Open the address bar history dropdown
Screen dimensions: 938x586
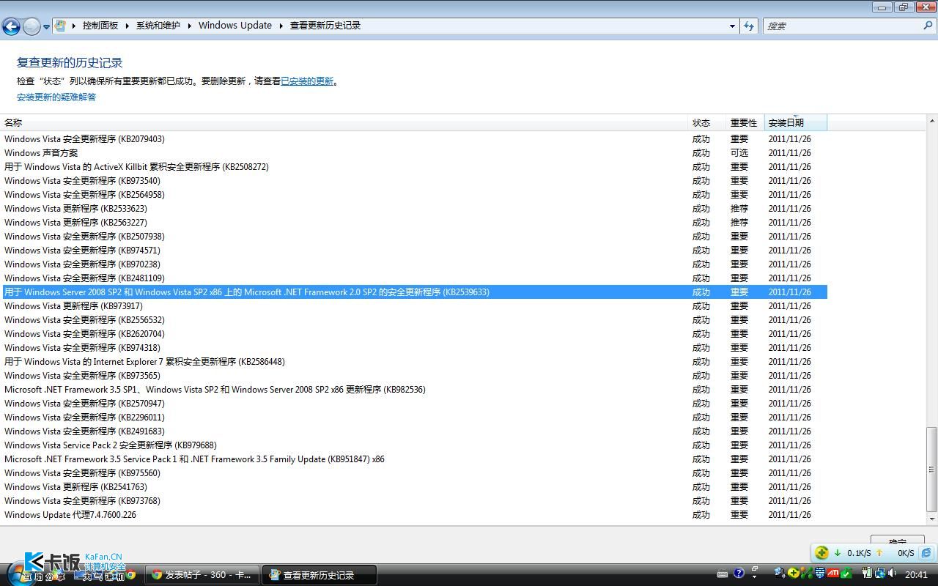732,26
